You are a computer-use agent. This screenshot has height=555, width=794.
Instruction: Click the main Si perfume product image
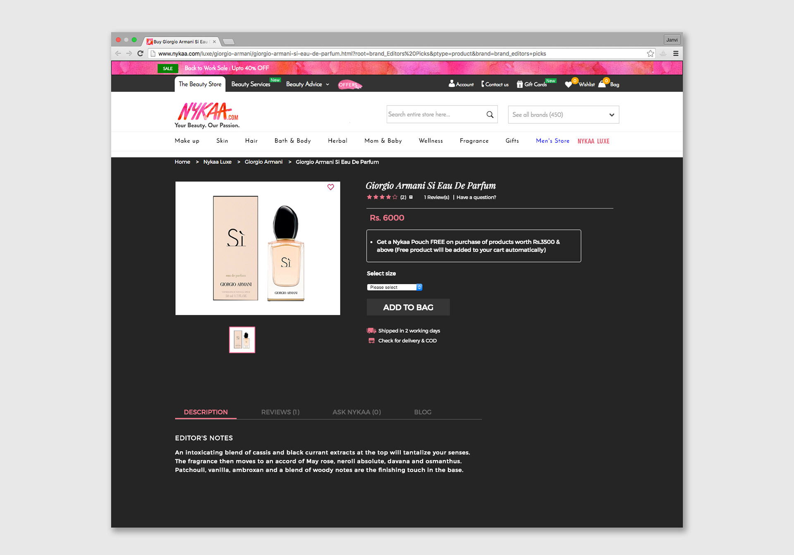pyautogui.click(x=258, y=248)
